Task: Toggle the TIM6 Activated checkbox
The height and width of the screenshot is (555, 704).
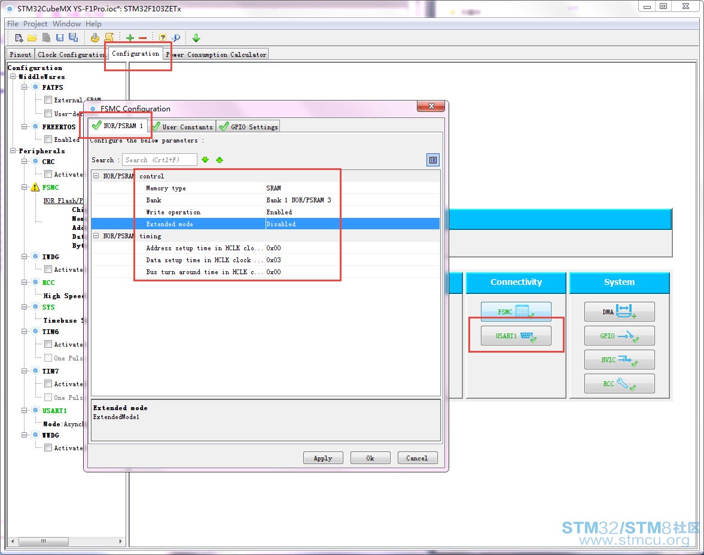Action: tap(48, 344)
